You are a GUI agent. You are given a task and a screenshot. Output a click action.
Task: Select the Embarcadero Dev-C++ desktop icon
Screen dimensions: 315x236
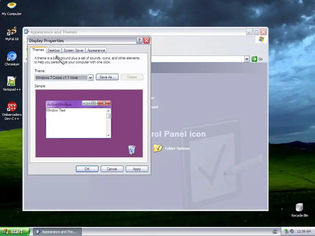click(x=12, y=111)
